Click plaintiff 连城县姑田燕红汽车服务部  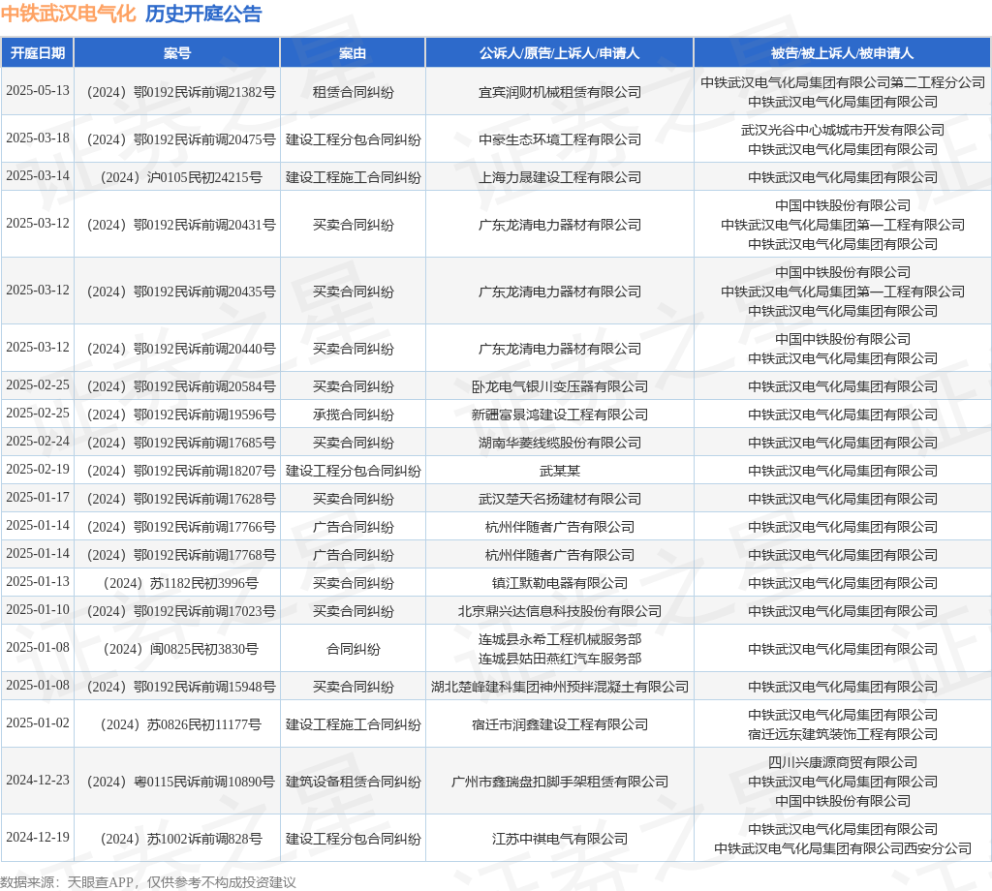point(559,660)
